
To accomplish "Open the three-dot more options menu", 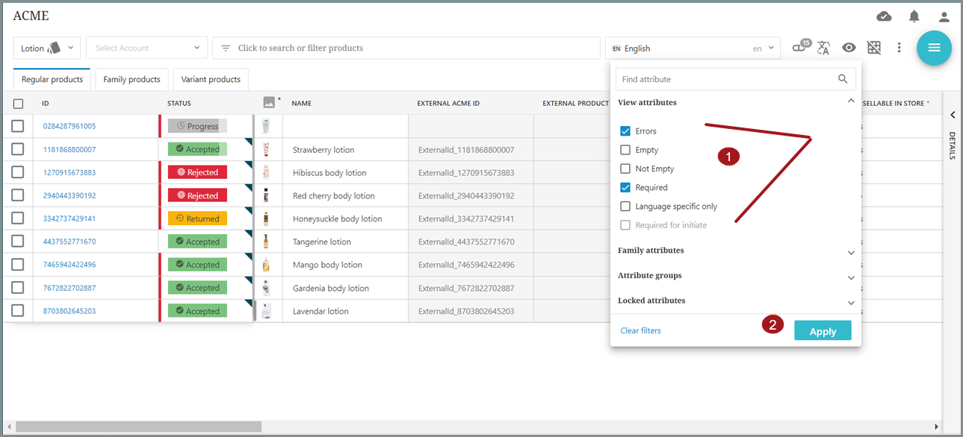I will [899, 48].
